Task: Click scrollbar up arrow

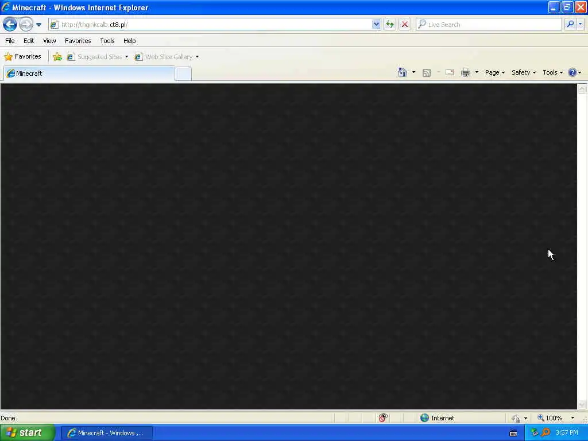Action: pyautogui.click(x=582, y=89)
